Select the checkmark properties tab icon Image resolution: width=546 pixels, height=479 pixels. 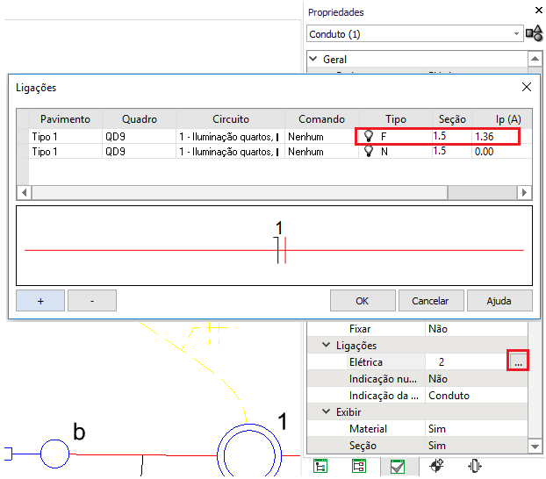[398, 467]
